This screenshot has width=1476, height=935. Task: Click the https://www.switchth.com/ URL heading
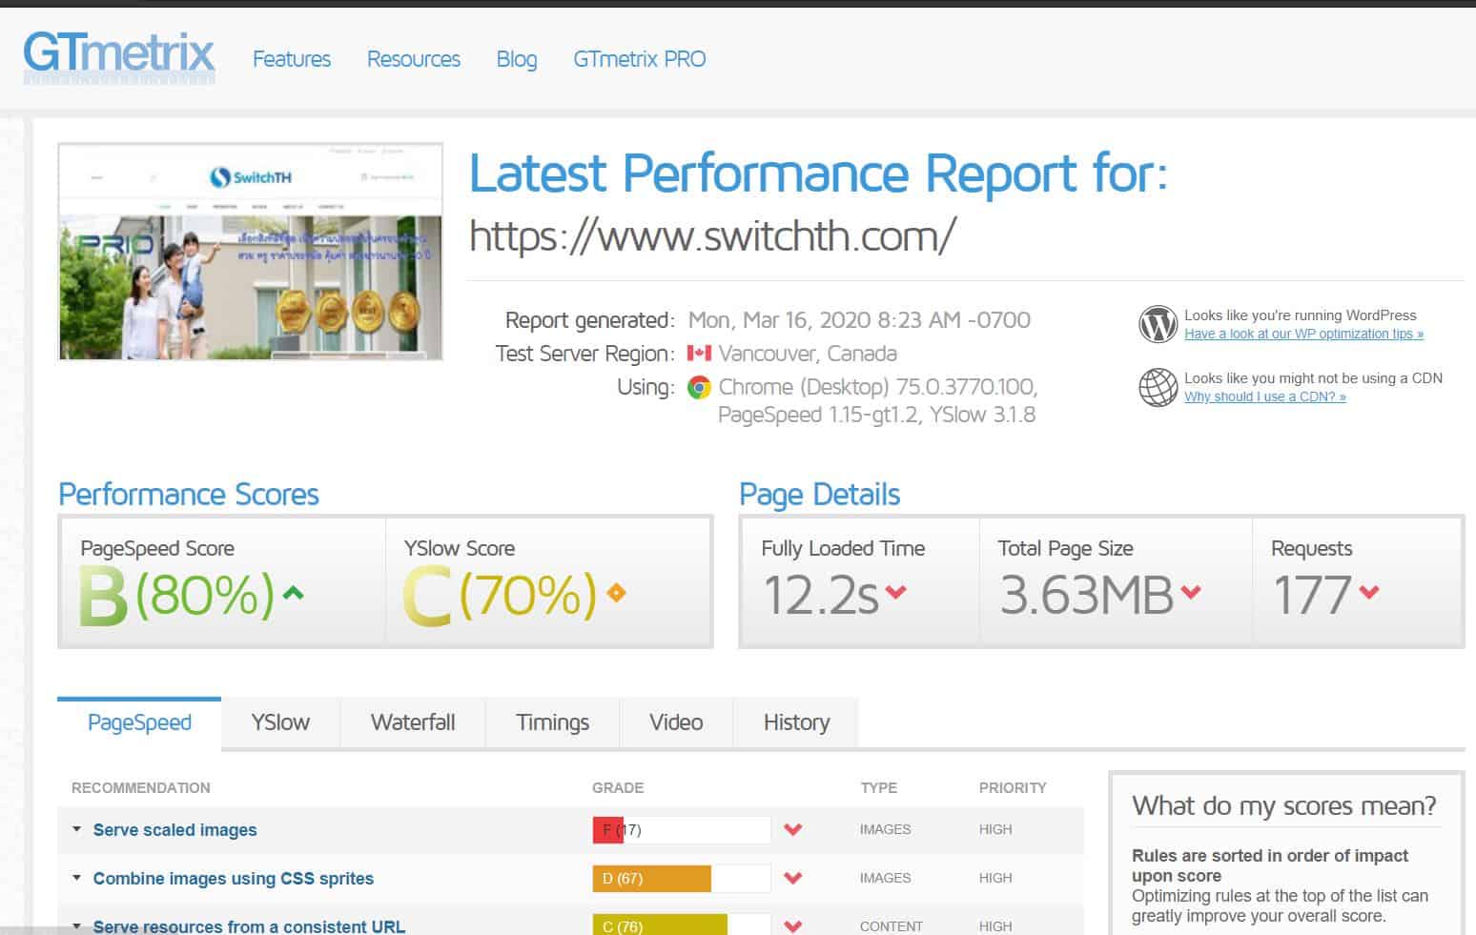713,235
